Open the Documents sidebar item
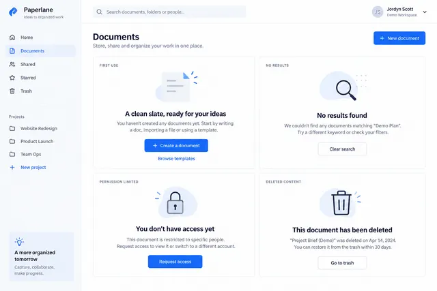Image resolution: width=437 pixels, height=291 pixels. (x=41, y=51)
